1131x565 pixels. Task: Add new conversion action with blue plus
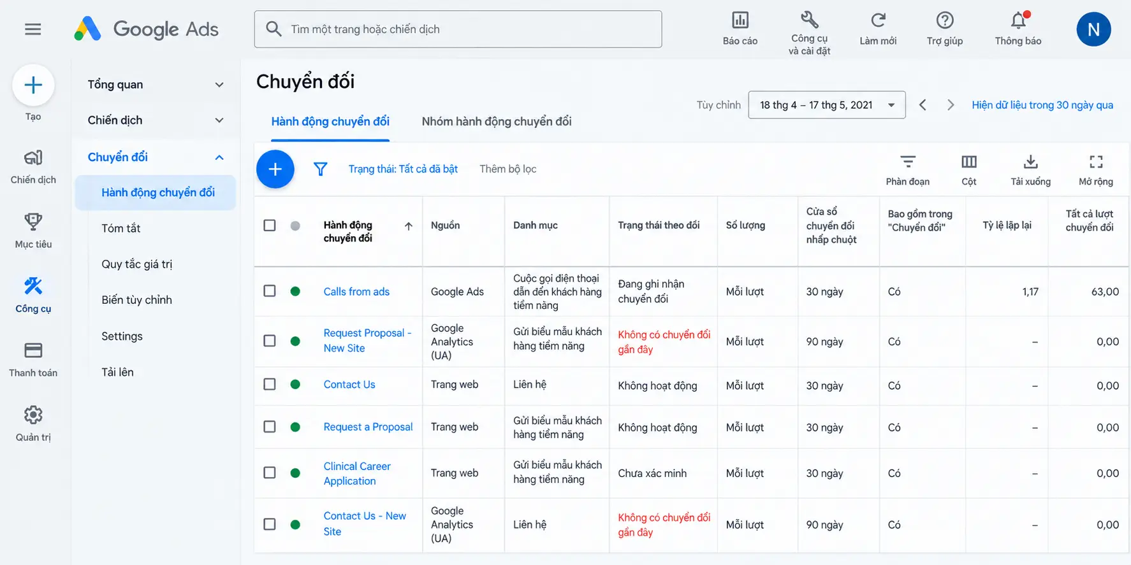click(x=275, y=169)
